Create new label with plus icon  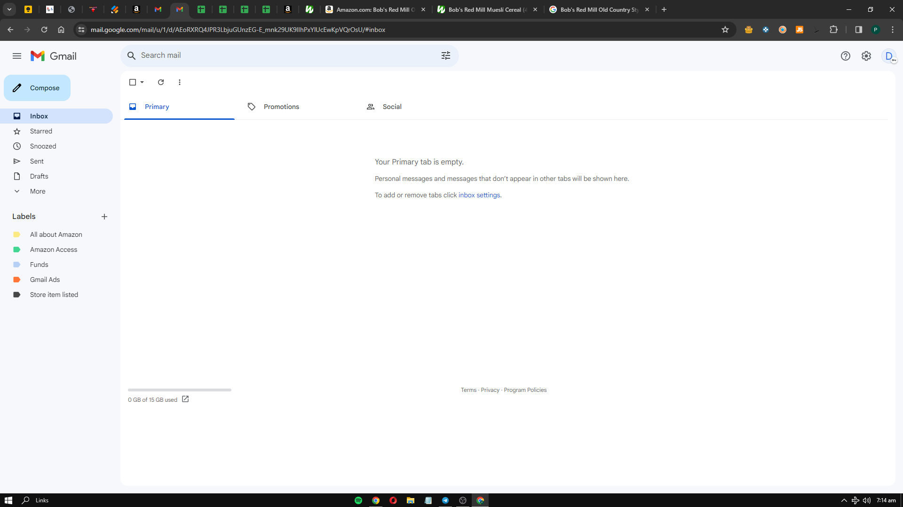pos(104,217)
